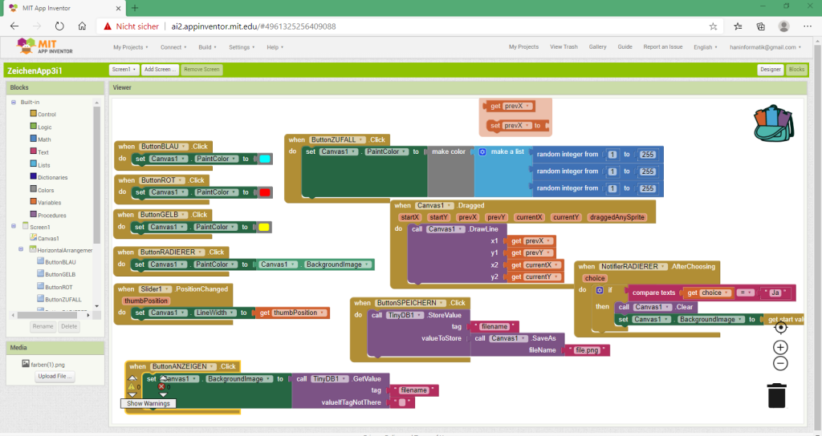Click the Add Screen button
The height and width of the screenshot is (436, 822).
pyautogui.click(x=160, y=70)
